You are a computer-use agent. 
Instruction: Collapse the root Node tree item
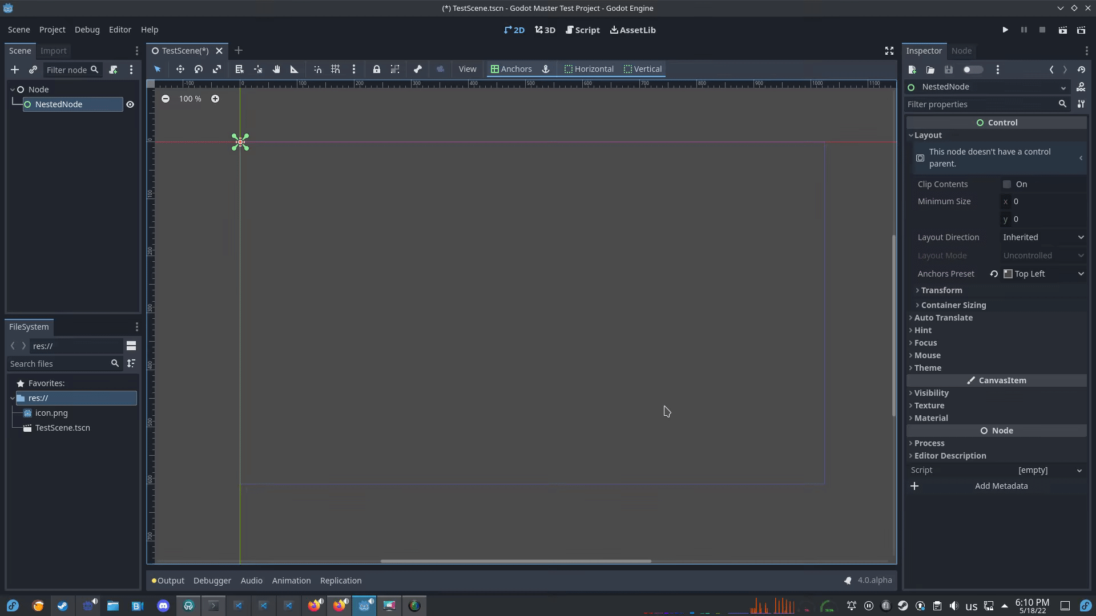pyautogui.click(x=13, y=90)
